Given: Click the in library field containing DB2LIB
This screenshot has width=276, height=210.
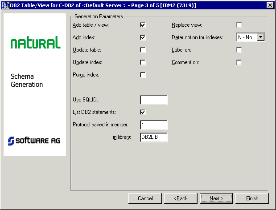Looking at the screenshot, I should click(153, 137).
